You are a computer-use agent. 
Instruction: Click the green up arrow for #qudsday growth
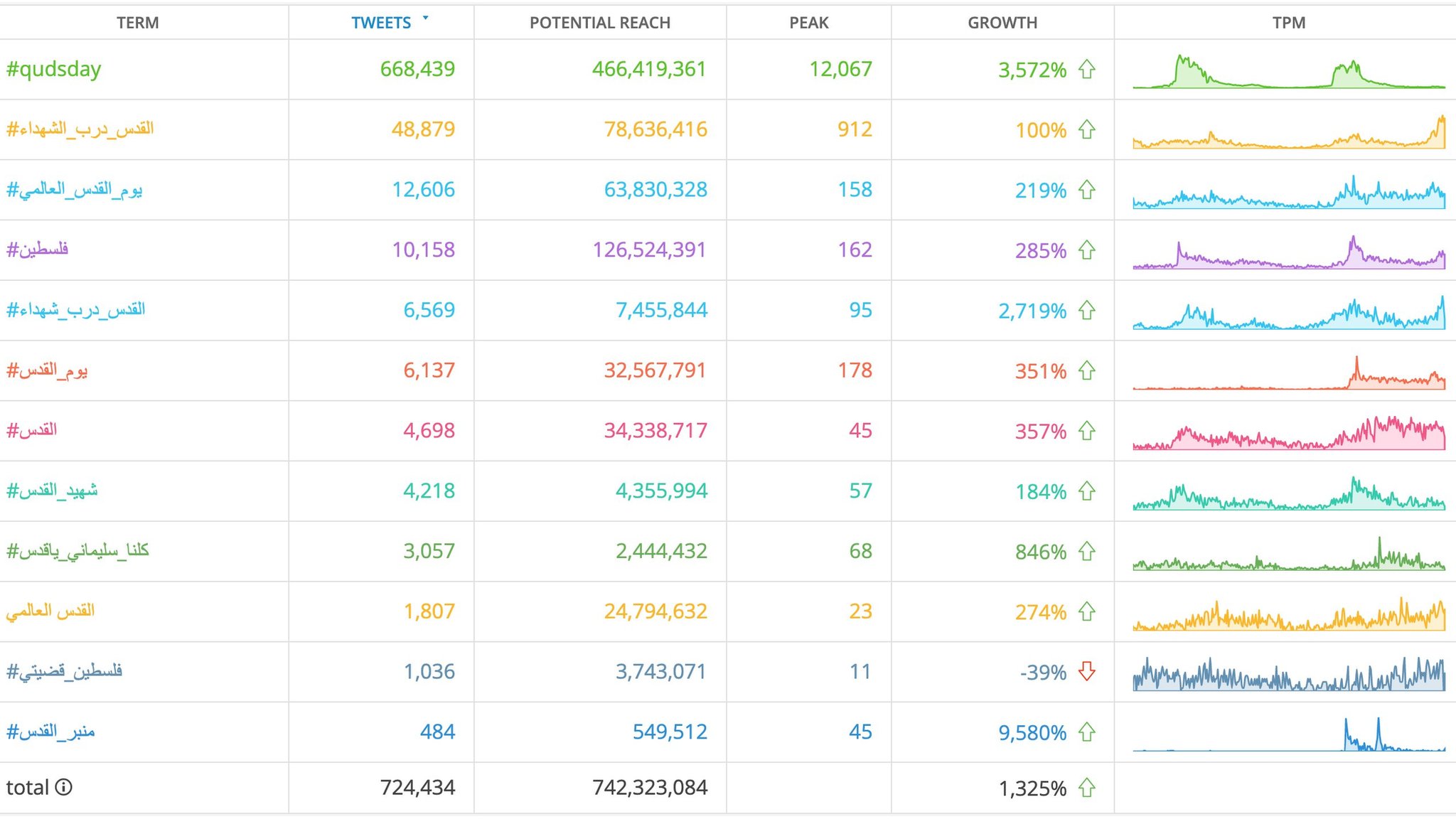(x=1086, y=69)
